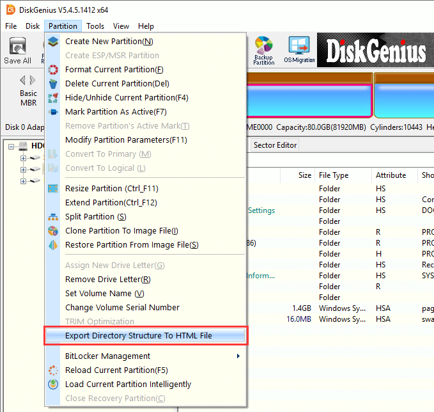This screenshot has height=412, width=434.
Task: Click the Load Current Partition Intelligently icon
Action: (x=53, y=384)
